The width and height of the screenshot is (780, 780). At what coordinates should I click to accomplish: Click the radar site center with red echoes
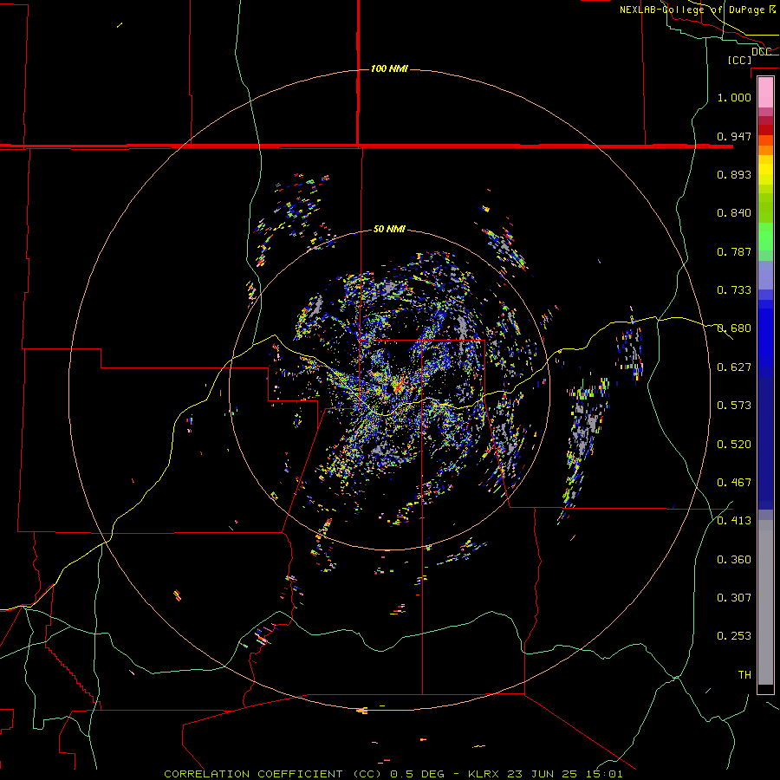[398, 387]
